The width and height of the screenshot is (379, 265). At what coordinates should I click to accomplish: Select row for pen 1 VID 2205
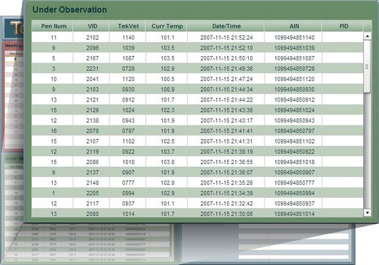(198, 193)
